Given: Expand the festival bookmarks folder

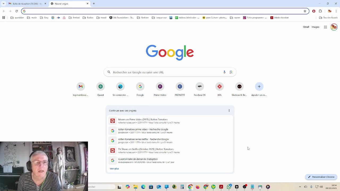Looking at the screenshot, I should pyautogui.click(x=74, y=18).
